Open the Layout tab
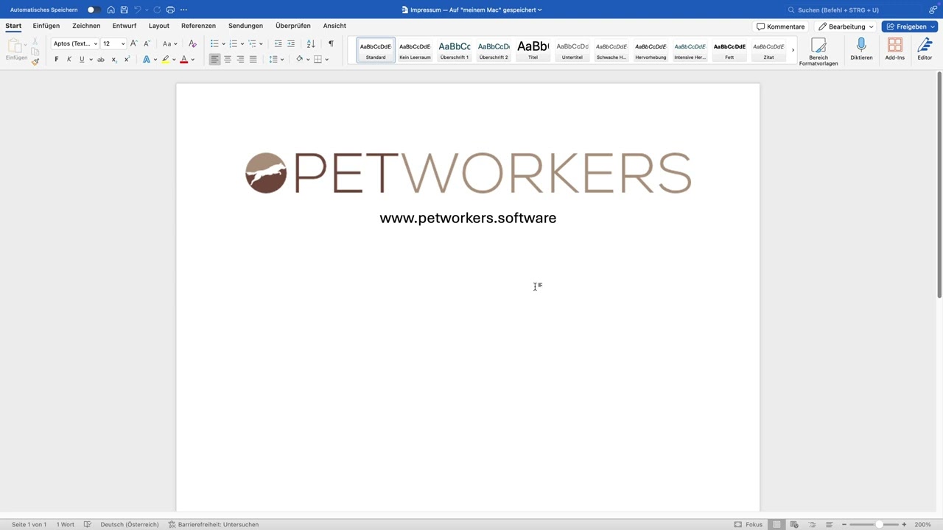The width and height of the screenshot is (943, 530). pyautogui.click(x=159, y=26)
